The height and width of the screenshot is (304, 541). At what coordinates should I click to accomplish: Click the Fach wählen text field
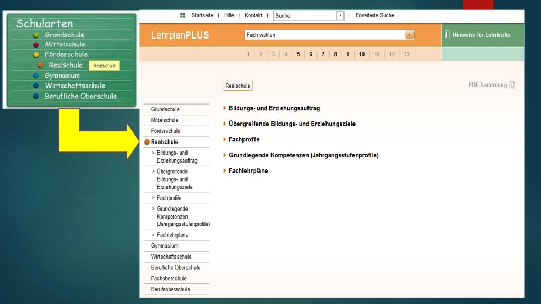click(325, 35)
